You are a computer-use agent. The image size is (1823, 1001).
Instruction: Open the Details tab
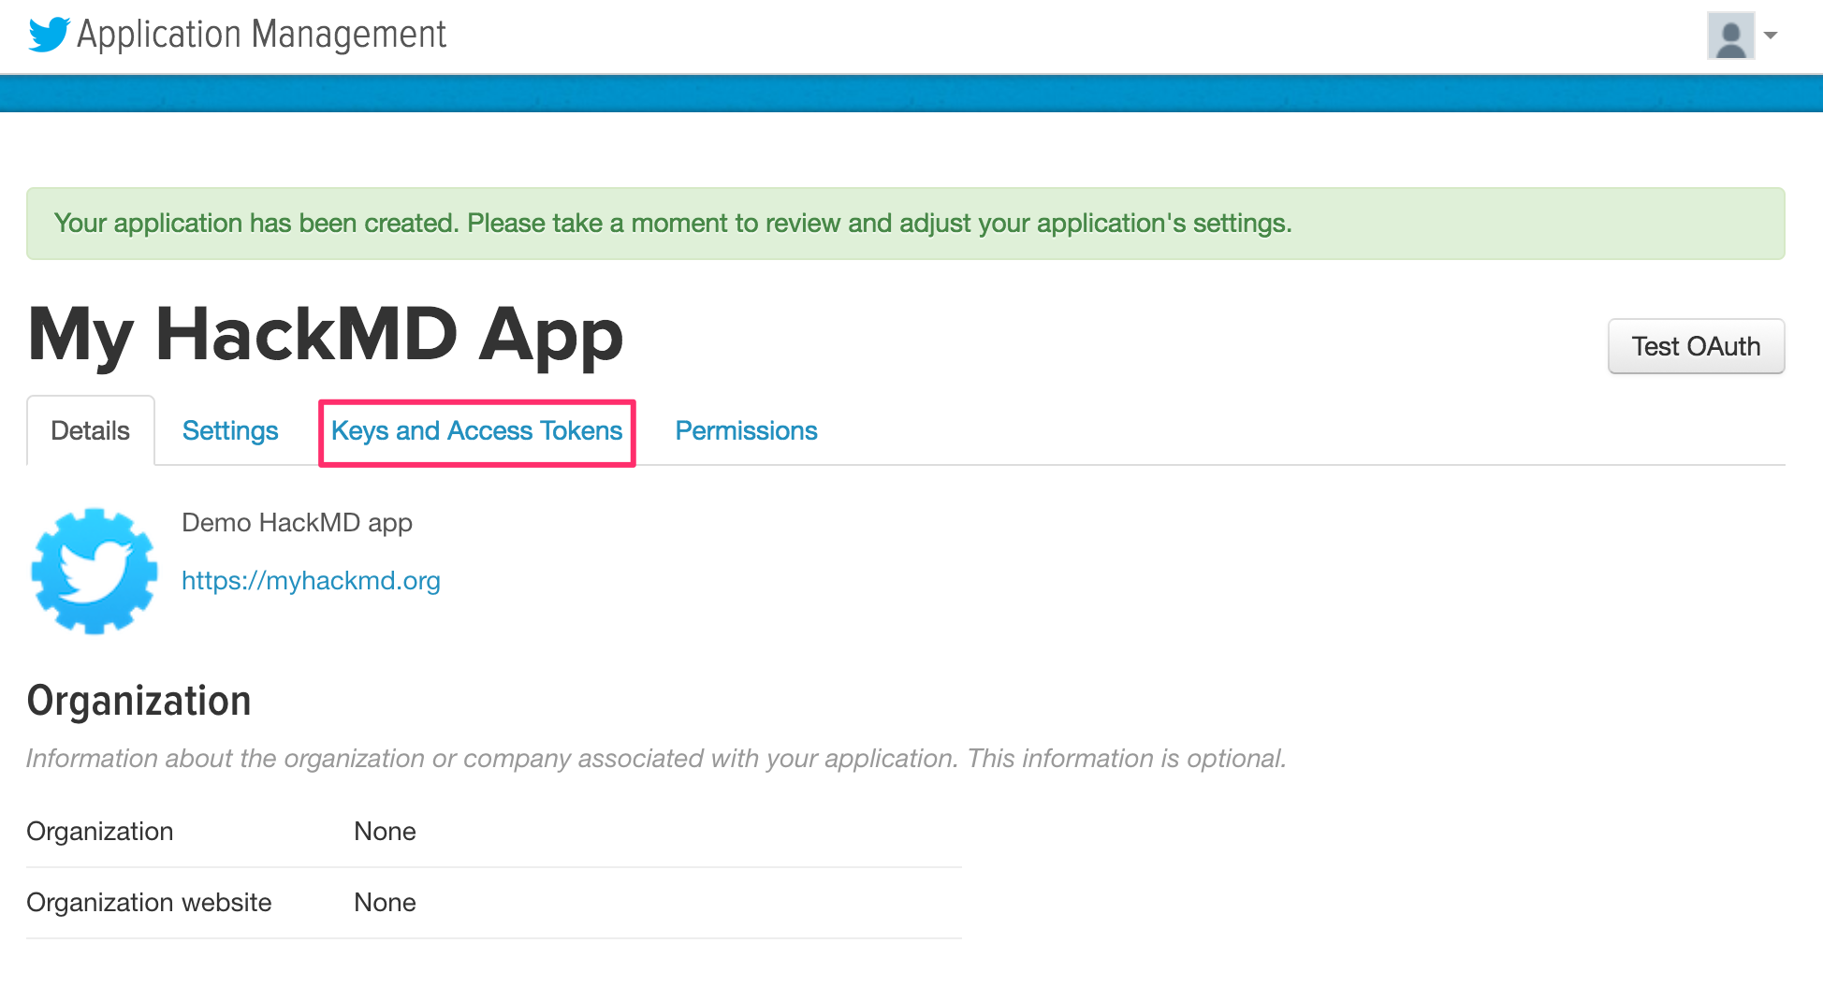[x=90, y=430]
